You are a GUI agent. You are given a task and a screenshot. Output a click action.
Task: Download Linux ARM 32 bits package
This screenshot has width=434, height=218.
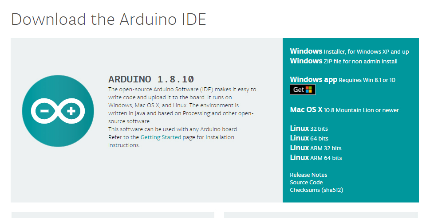pyautogui.click(x=316, y=148)
